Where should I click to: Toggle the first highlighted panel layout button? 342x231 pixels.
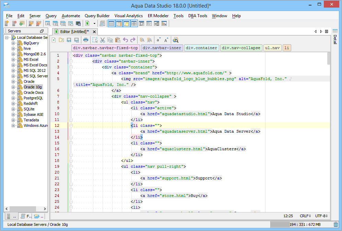coord(111,23)
